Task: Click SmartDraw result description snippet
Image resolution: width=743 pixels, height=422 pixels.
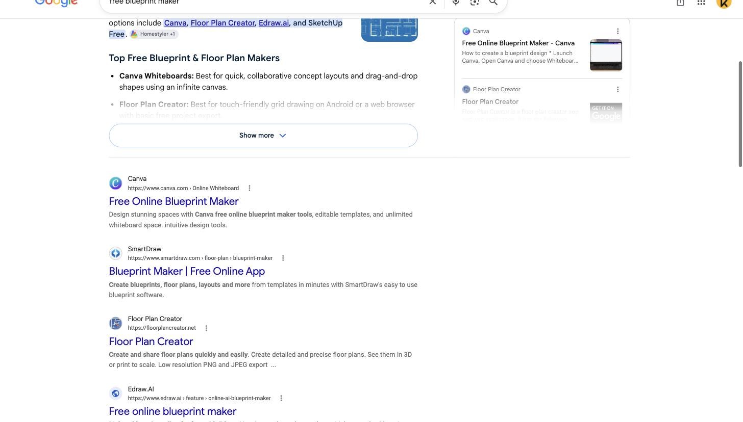Action: [x=263, y=290]
